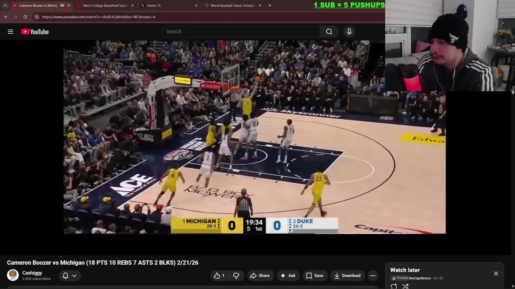515x289 pixels.
Task: Open the YouTube guide hamburger menu
Action: [x=10, y=32]
